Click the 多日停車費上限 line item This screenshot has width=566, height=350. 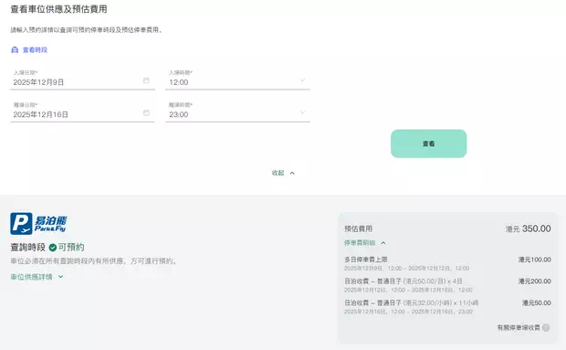(x=366, y=260)
